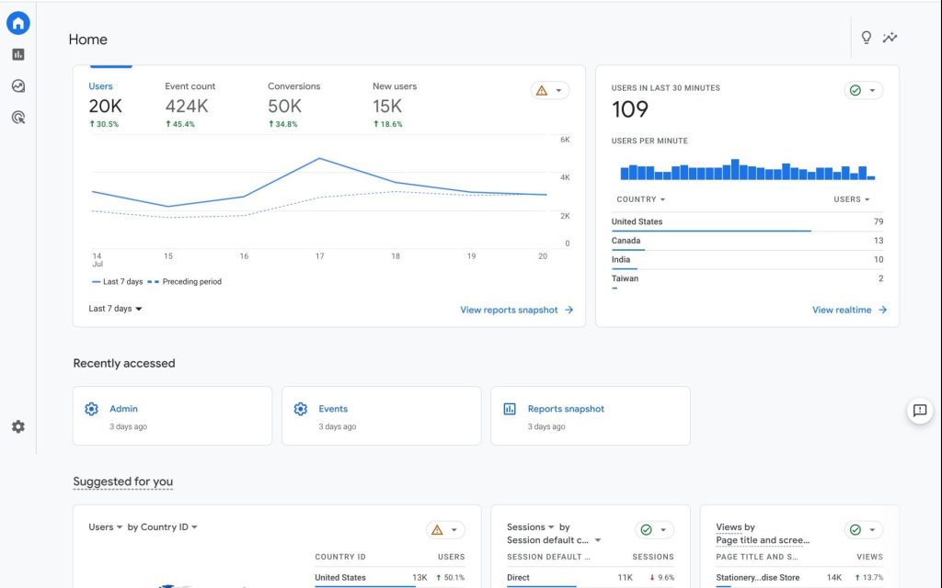
Task: Click the Canada country row
Action: pos(747,241)
